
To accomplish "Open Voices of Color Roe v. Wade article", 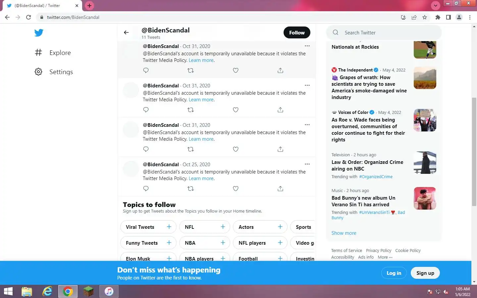I will click(368, 130).
